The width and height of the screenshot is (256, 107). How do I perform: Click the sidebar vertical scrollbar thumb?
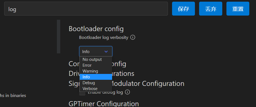coord(59,36)
